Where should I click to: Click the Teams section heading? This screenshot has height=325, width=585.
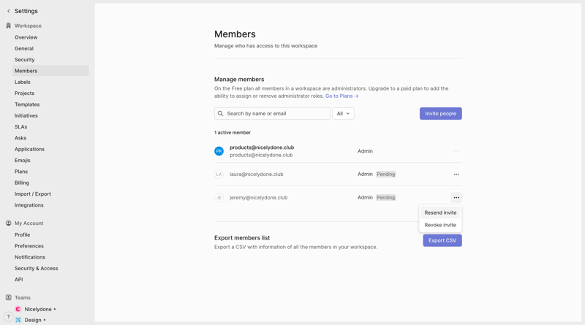23,297
